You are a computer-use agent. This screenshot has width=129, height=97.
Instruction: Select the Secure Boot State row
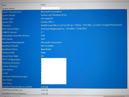point(64,56)
